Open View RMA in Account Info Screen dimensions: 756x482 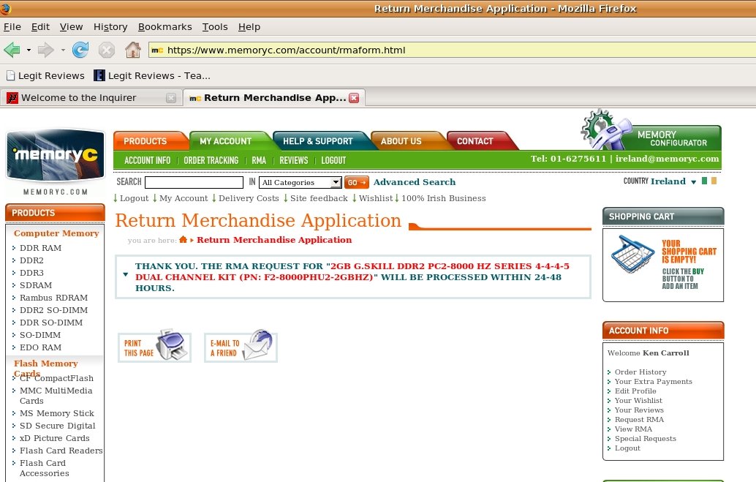click(633, 429)
